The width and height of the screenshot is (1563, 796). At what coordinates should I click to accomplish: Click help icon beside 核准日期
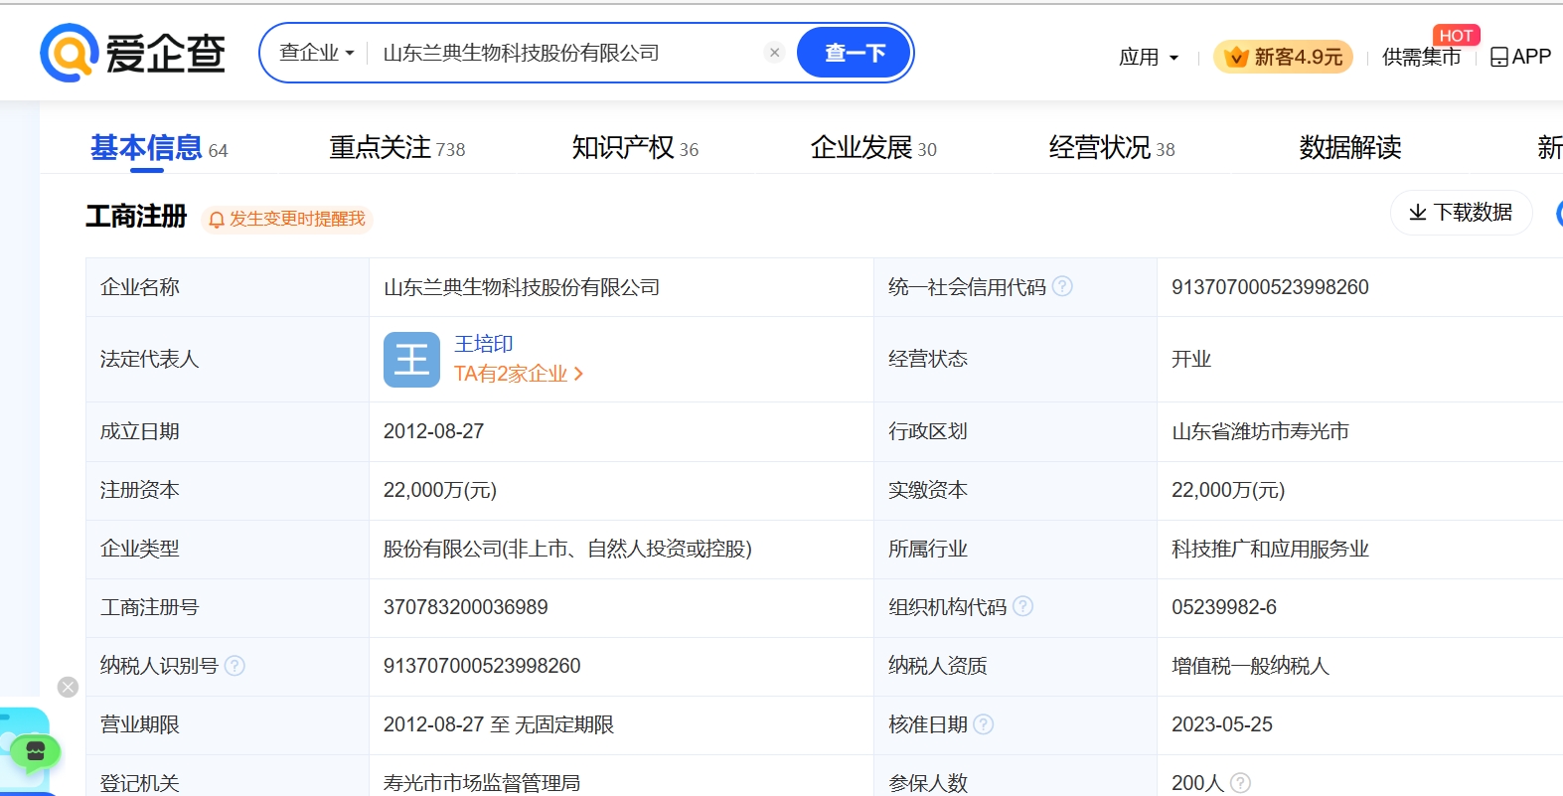click(984, 724)
